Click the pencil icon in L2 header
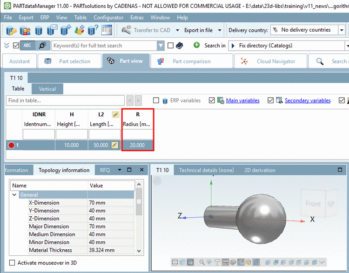The image size is (349, 273). point(115,114)
